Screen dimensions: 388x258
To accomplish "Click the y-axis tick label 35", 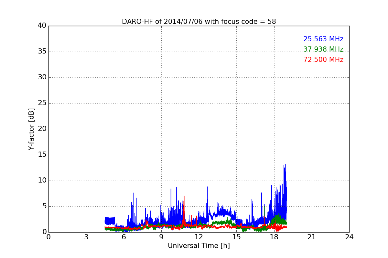I will pos(42,52).
